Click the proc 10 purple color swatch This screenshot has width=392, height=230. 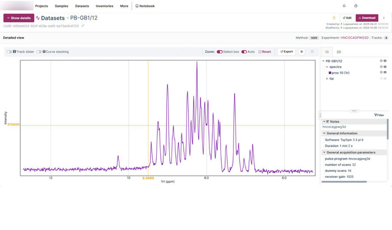(330, 72)
